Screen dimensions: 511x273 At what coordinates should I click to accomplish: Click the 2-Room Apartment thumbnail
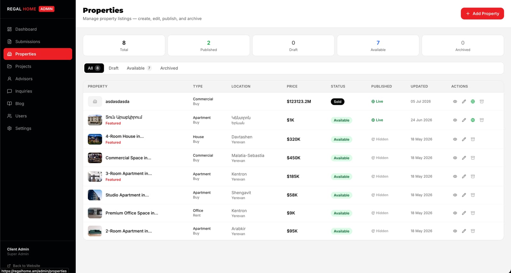[x=95, y=231]
